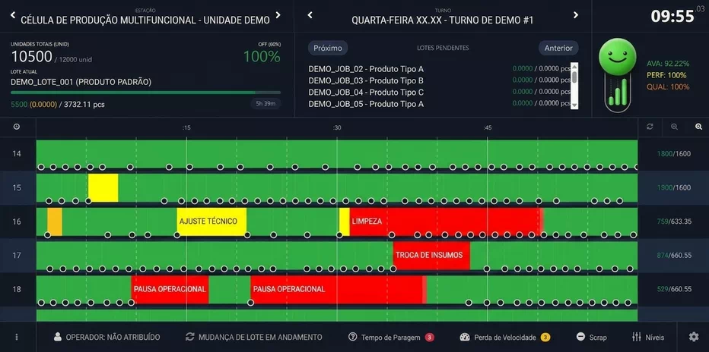The image size is (709, 352).
Task: Click the AVA: 92.22% value
Action: (668, 64)
